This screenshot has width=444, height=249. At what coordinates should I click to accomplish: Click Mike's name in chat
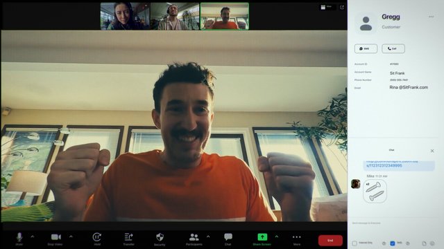coord(370,176)
